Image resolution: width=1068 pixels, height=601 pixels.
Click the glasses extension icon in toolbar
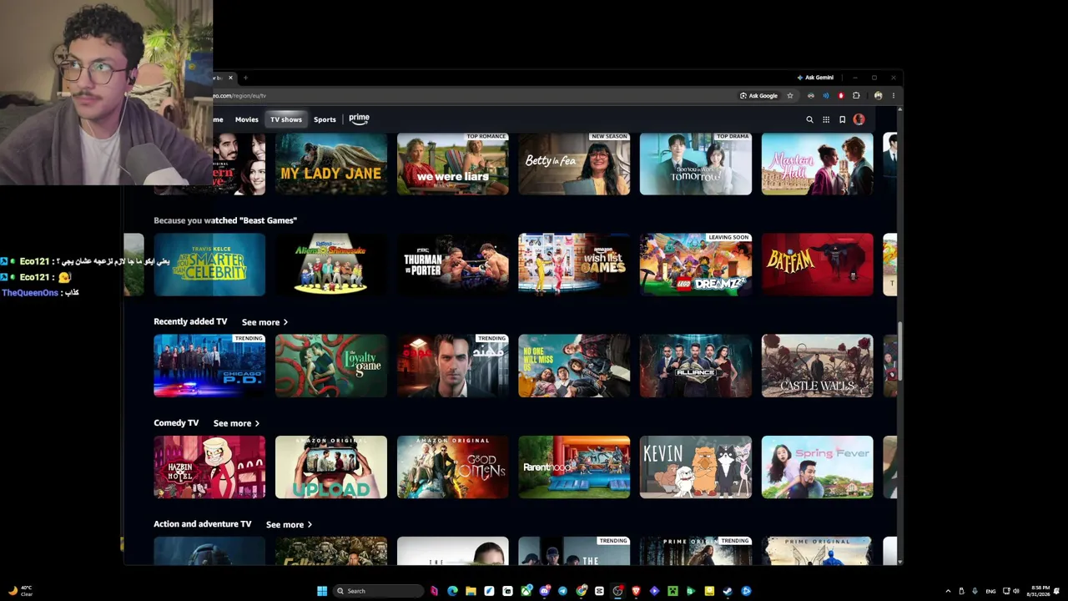(811, 96)
